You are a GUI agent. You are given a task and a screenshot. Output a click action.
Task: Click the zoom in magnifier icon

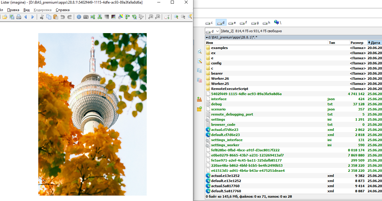(x=176, y=17)
